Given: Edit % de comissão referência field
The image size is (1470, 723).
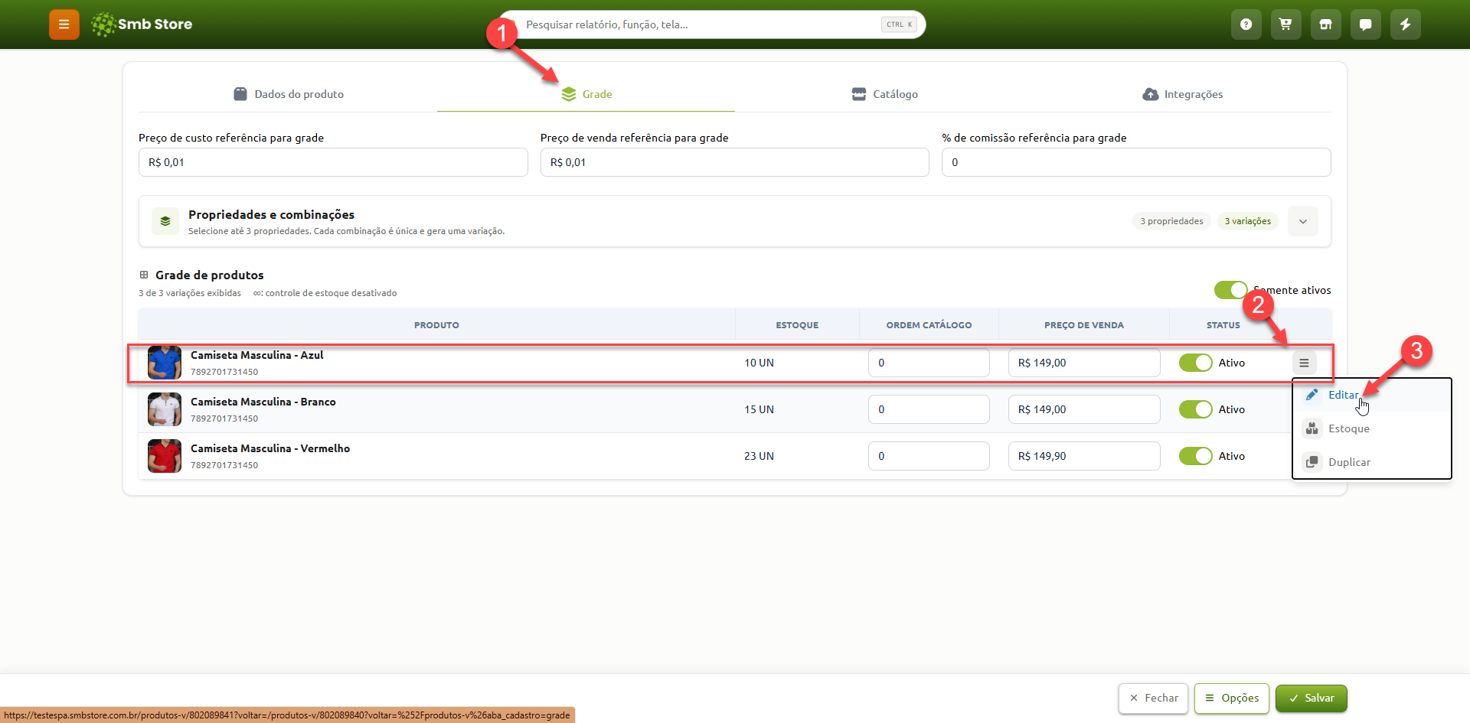Looking at the screenshot, I should [x=1136, y=162].
